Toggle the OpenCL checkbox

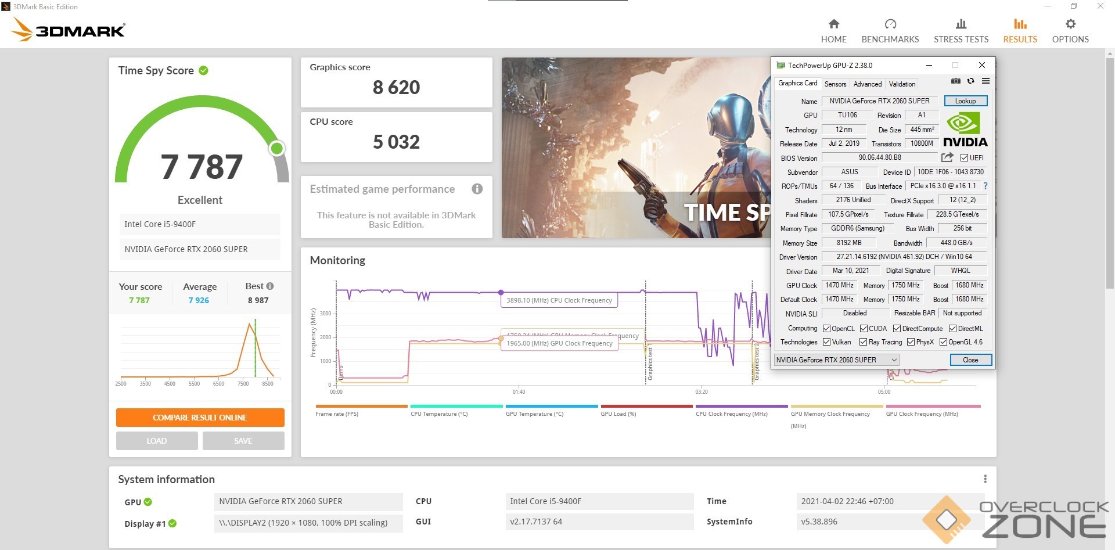pyautogui.click(x=826, y=329)
